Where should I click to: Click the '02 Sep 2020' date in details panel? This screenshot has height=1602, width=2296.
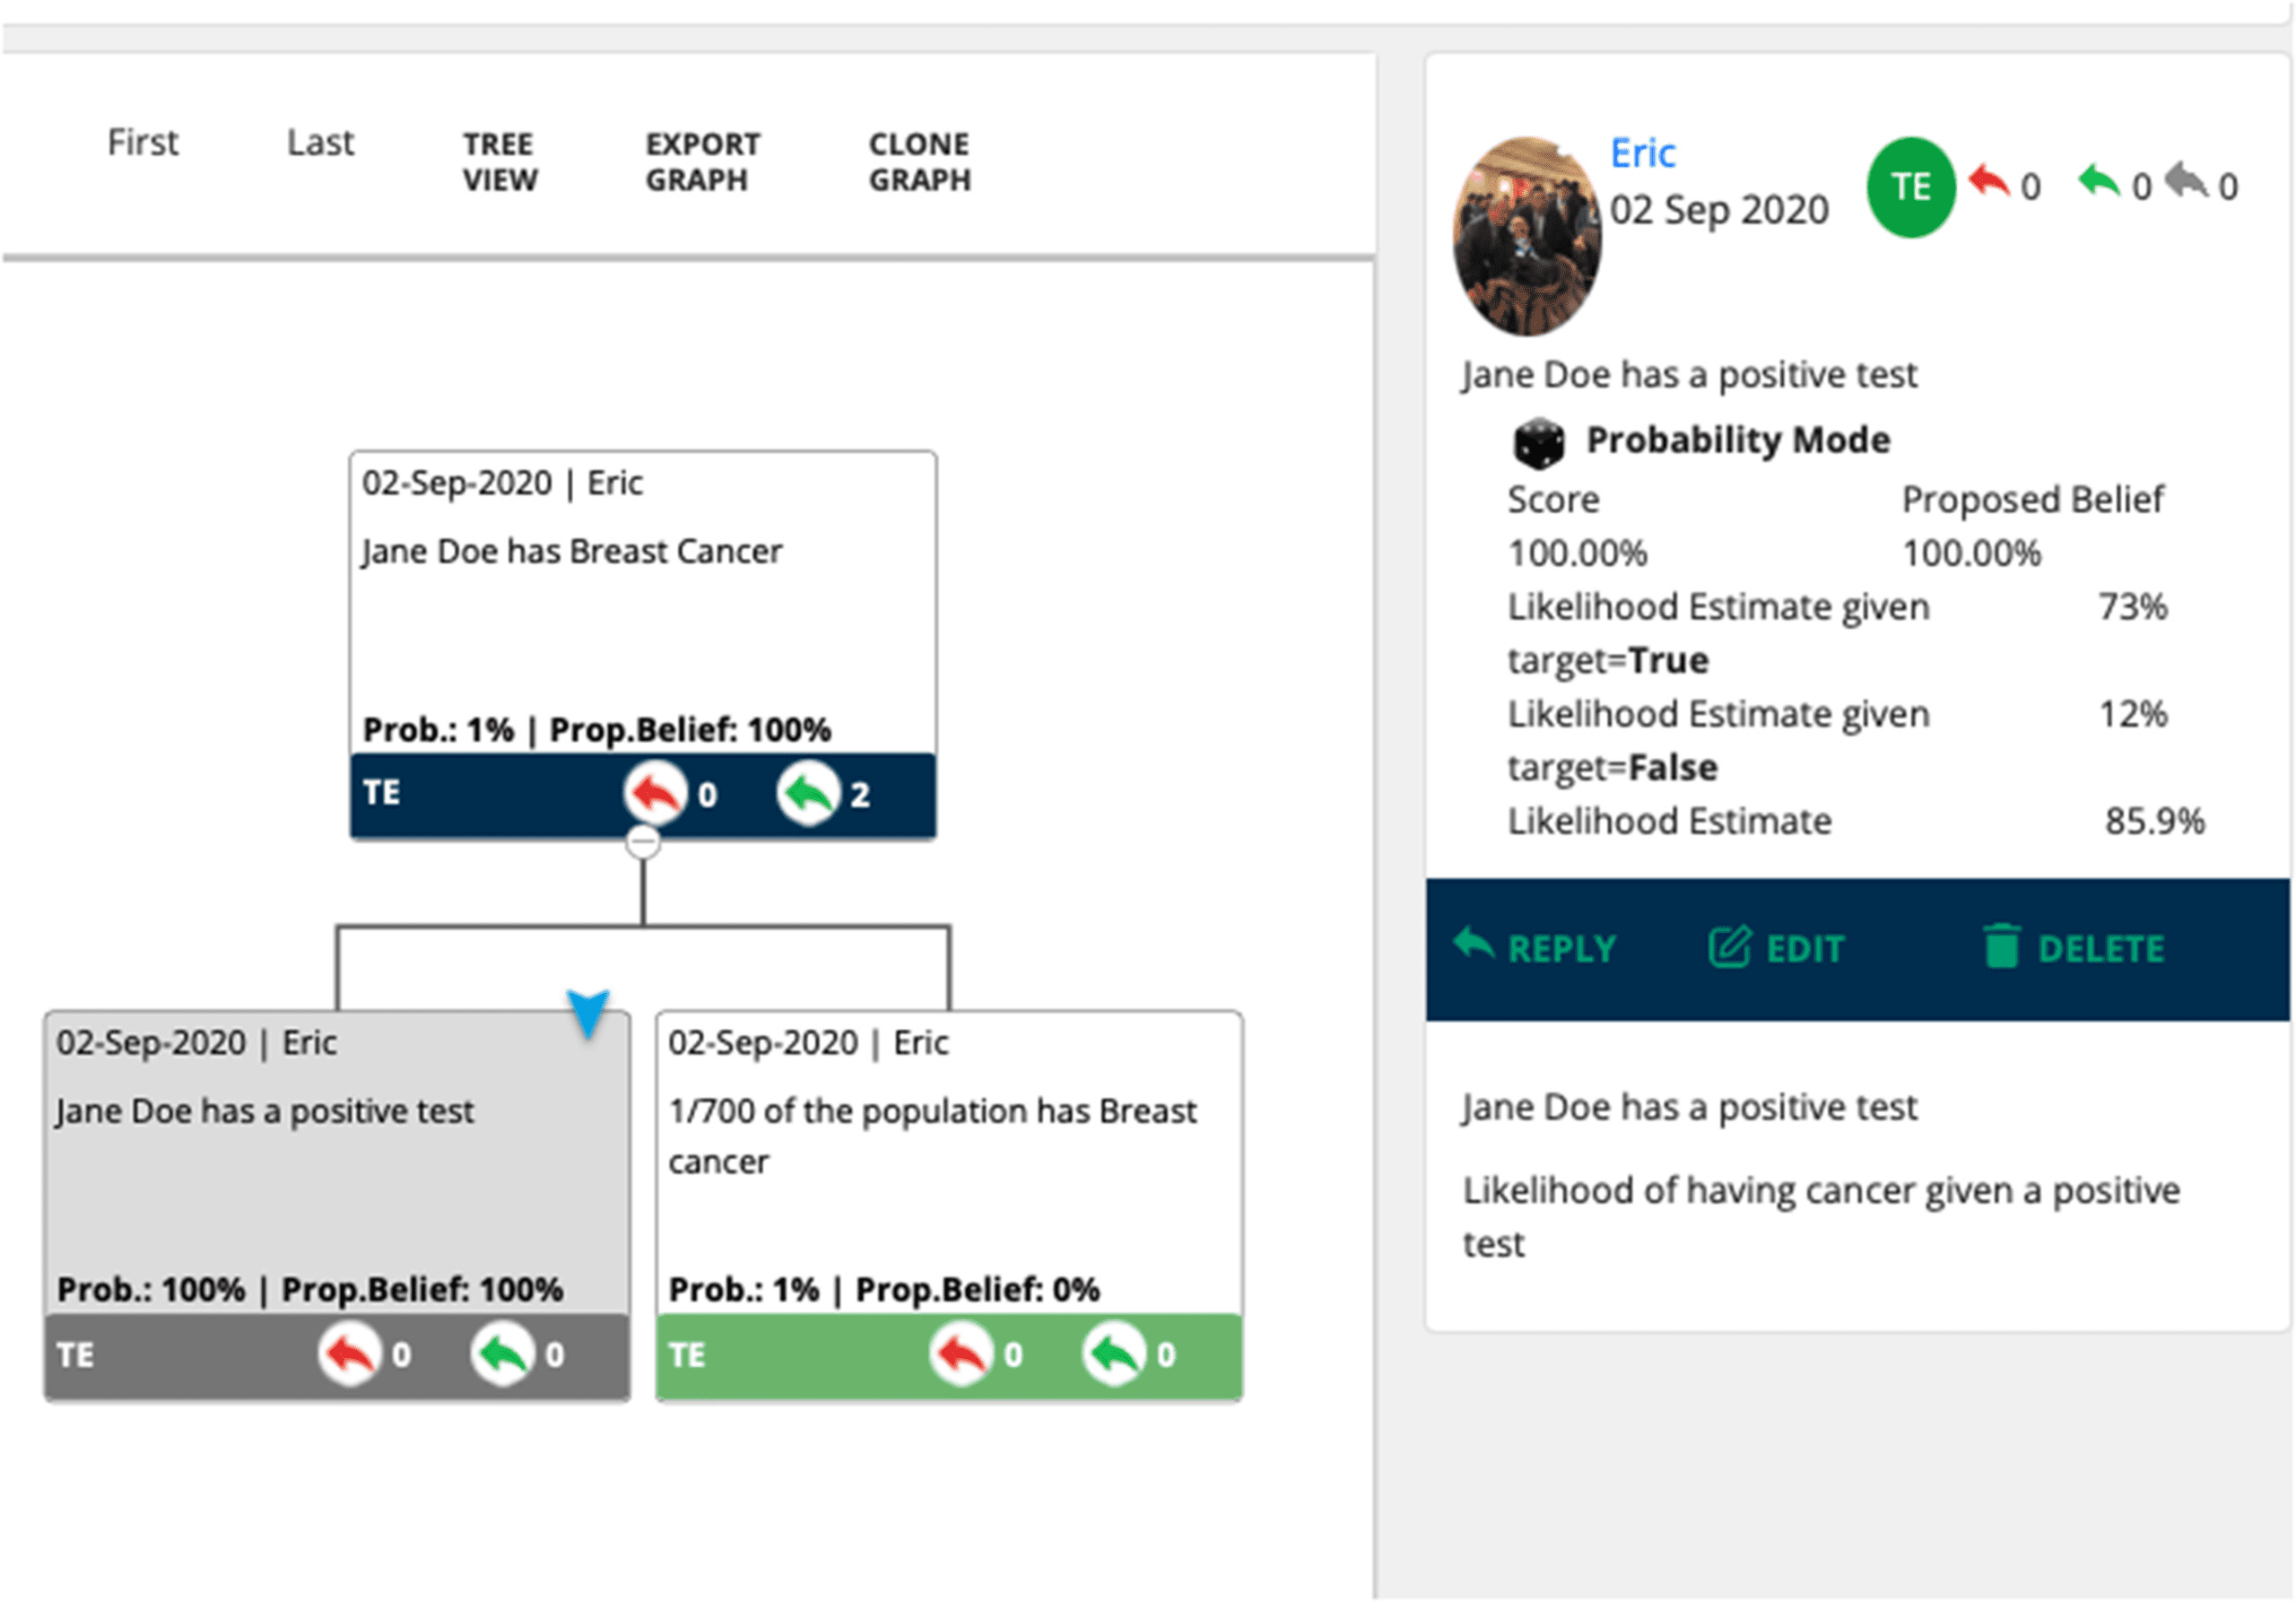click(x=1719, y=210)
